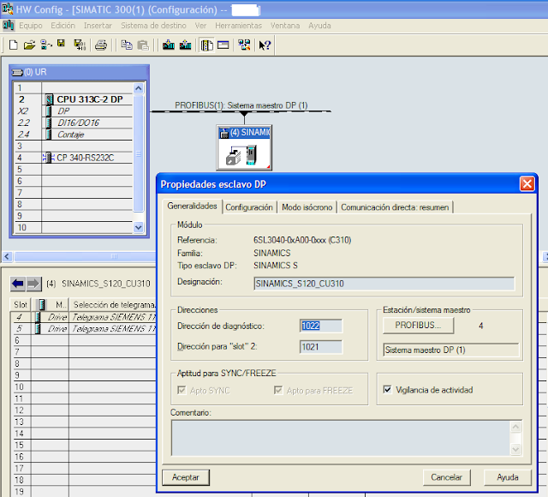Open the Ventana menu
This screenshot has width=548, height=497.
(285, 26)
